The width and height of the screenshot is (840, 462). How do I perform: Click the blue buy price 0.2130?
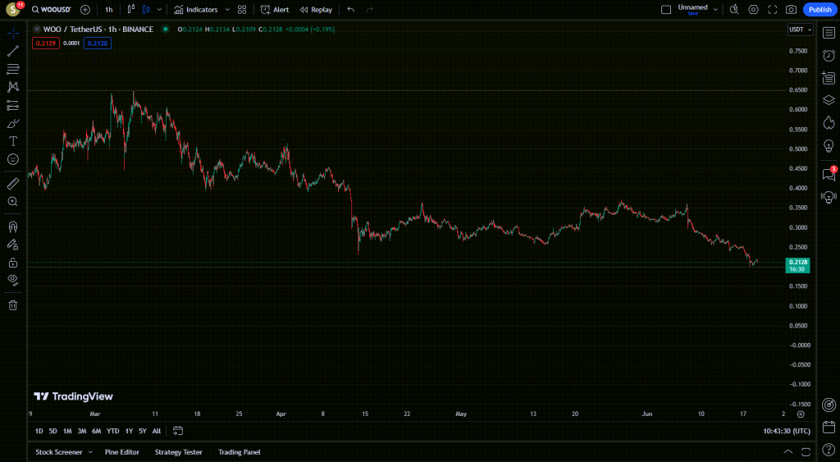tap(98, 43)
